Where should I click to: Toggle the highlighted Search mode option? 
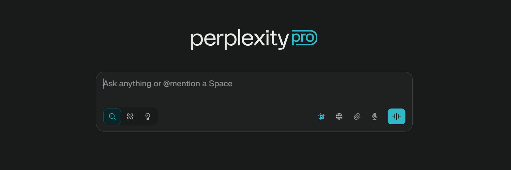tap(112, 116)
